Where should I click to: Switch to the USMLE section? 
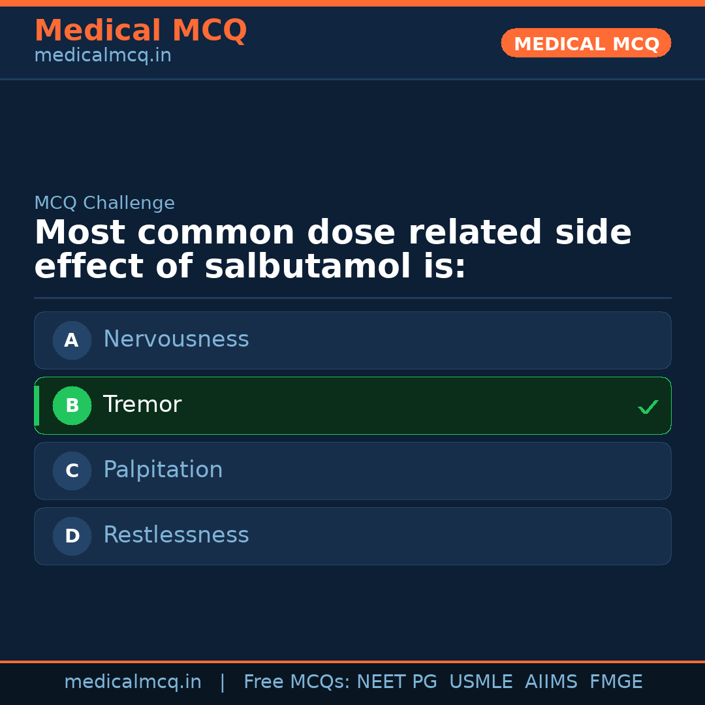pos(481,681)
